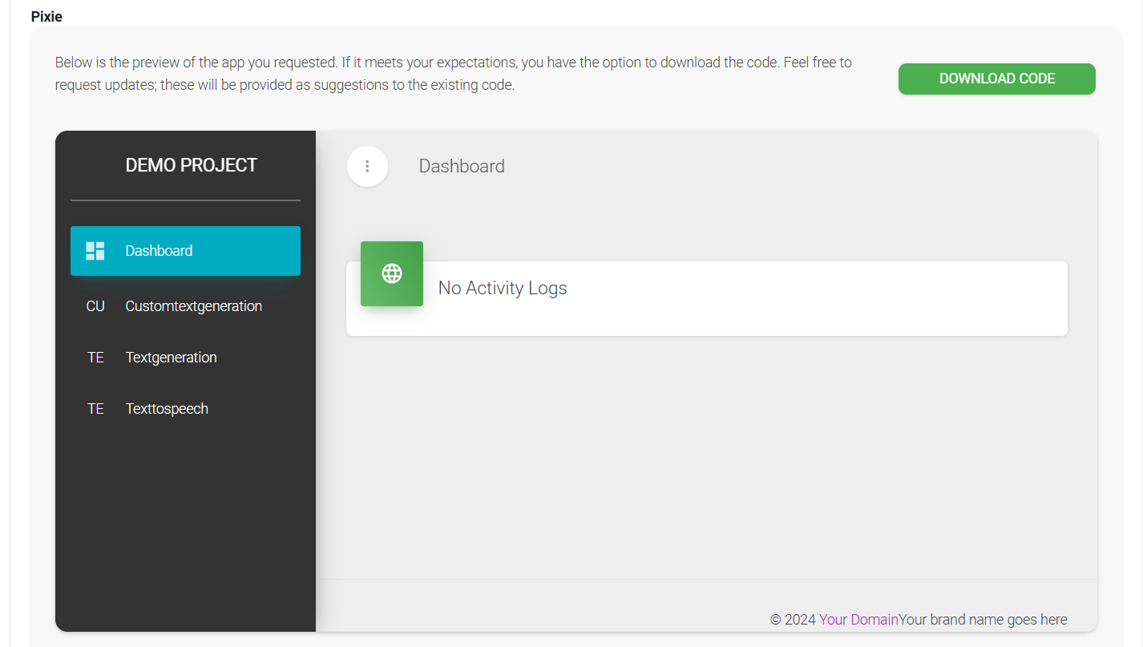Open the Dashboard sidebar item

click(x=185, y=251)
